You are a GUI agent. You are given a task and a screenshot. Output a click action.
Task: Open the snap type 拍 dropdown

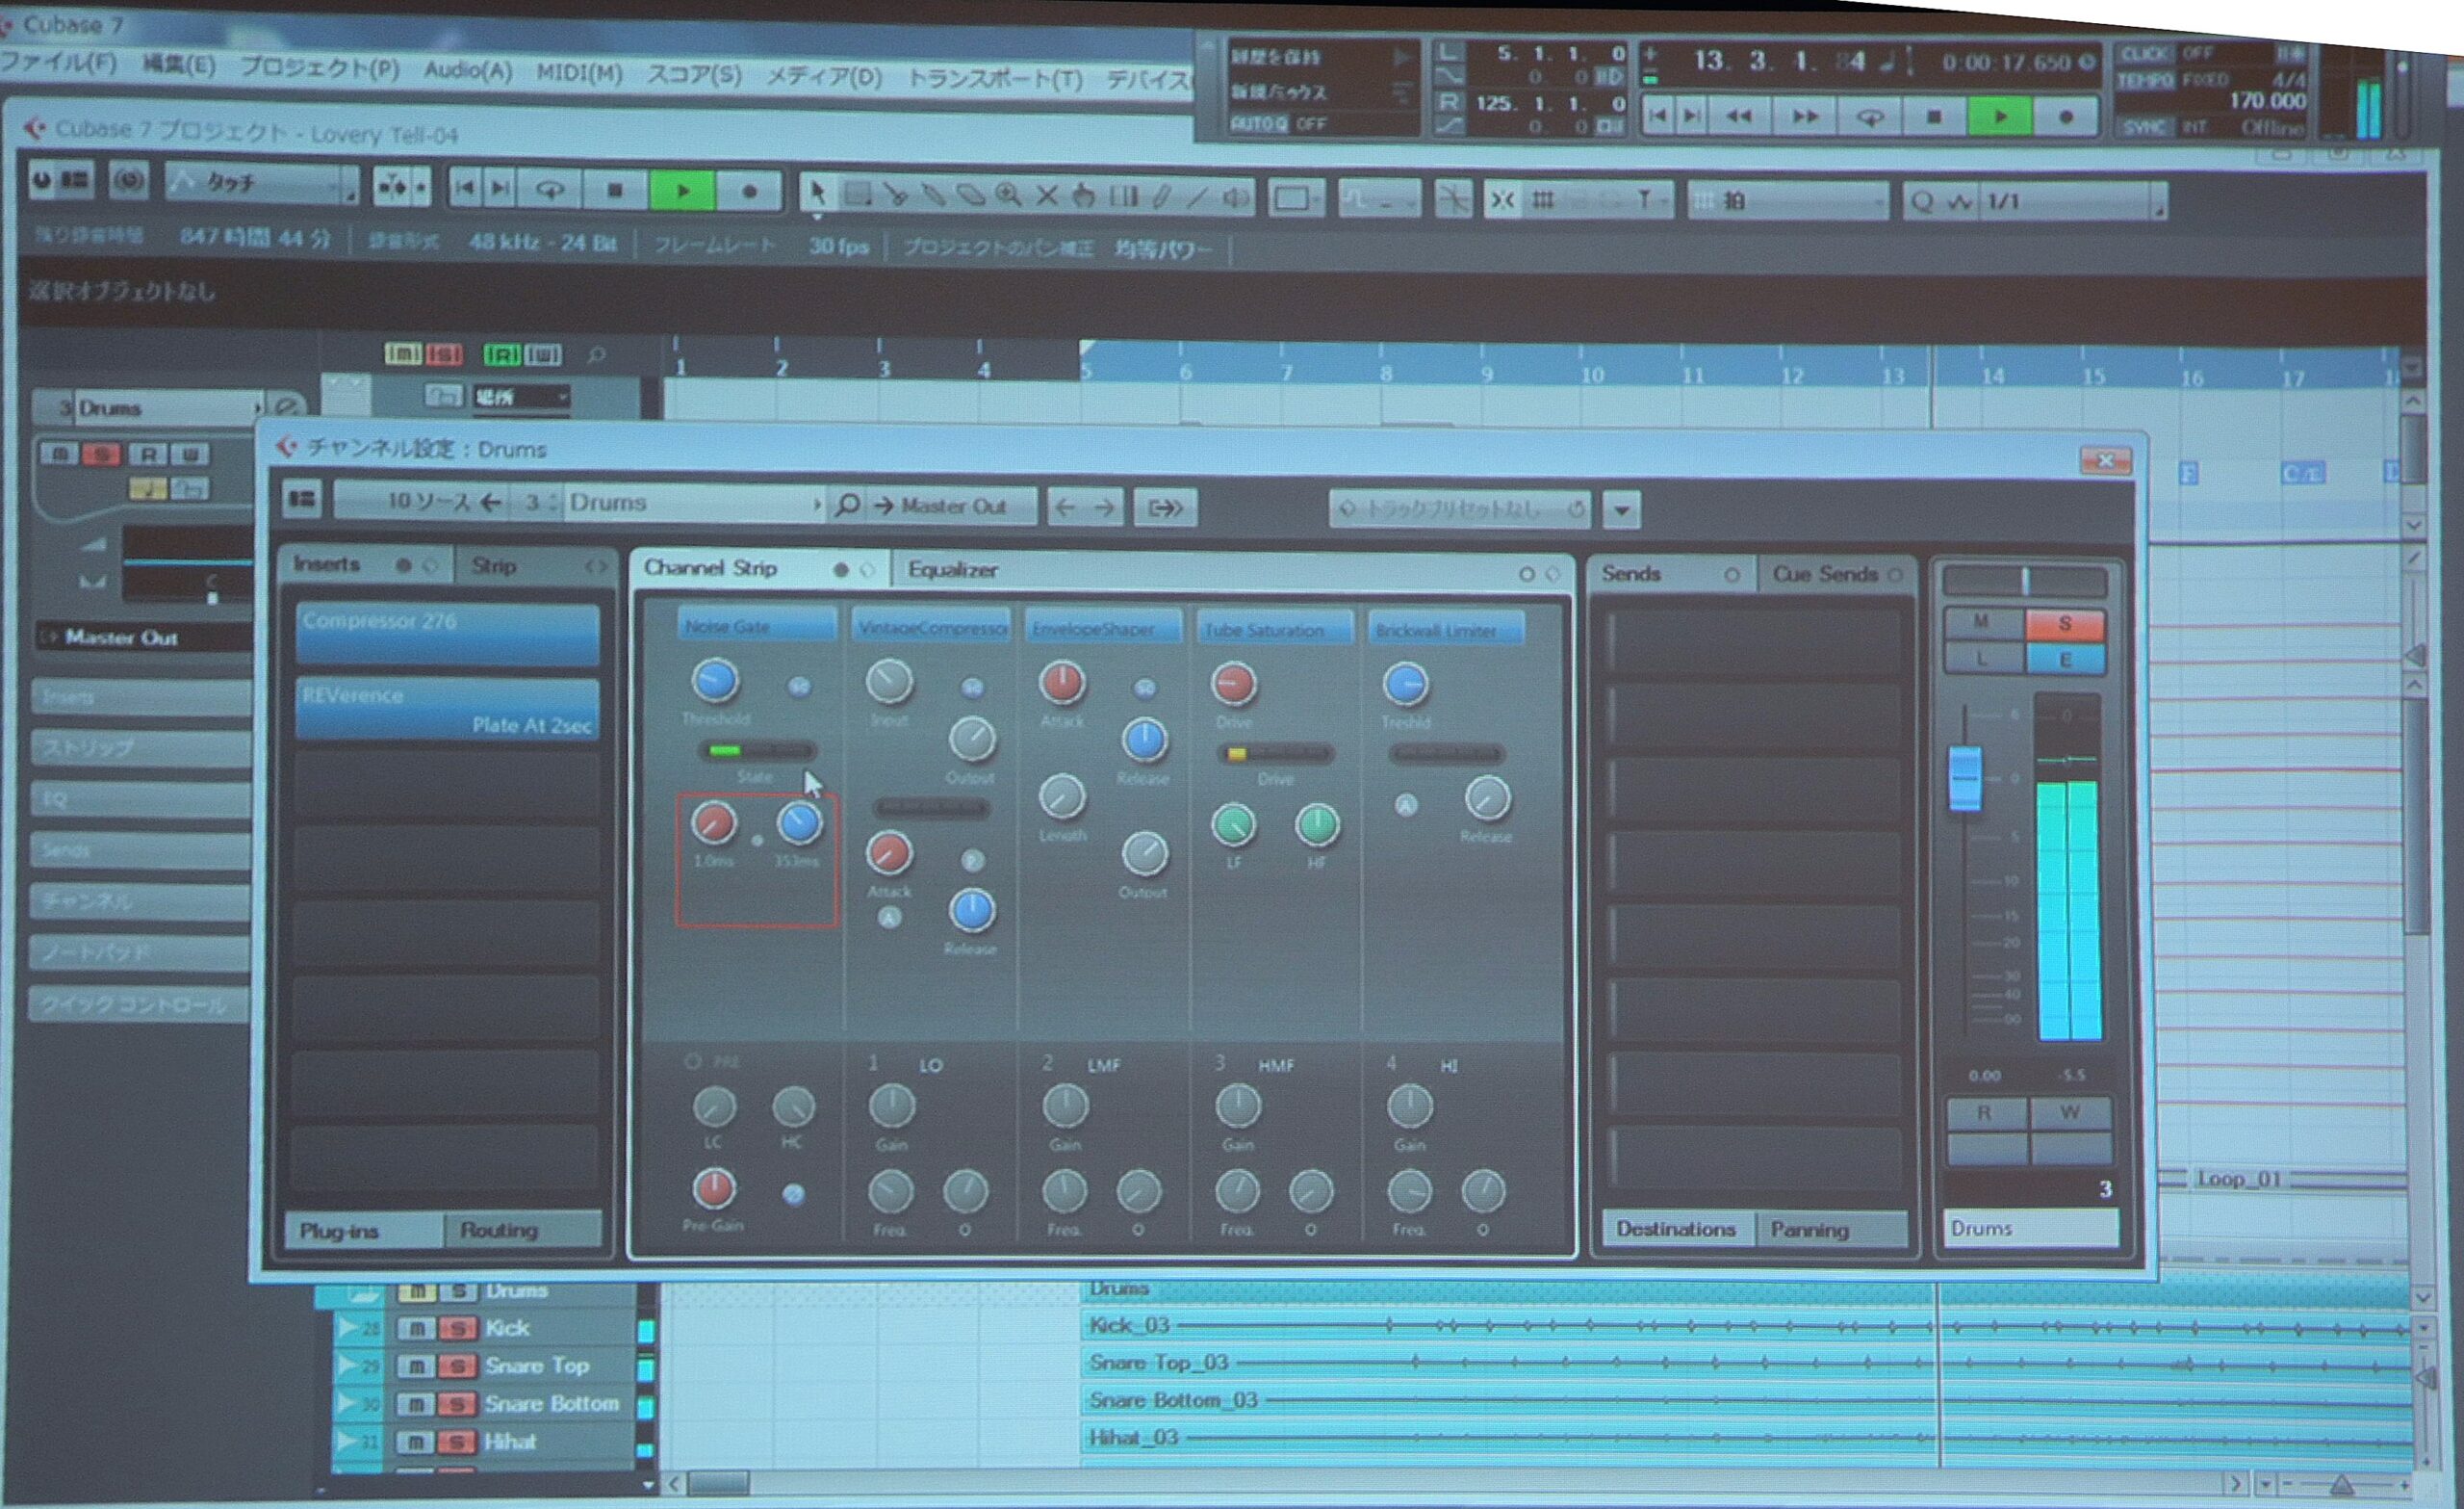pyautogui.click(x=1788, y=200)
